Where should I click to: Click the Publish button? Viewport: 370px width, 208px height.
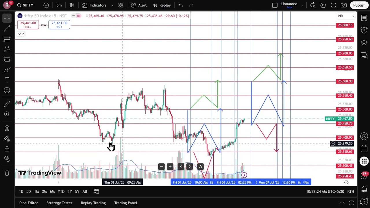click(359, 5)
